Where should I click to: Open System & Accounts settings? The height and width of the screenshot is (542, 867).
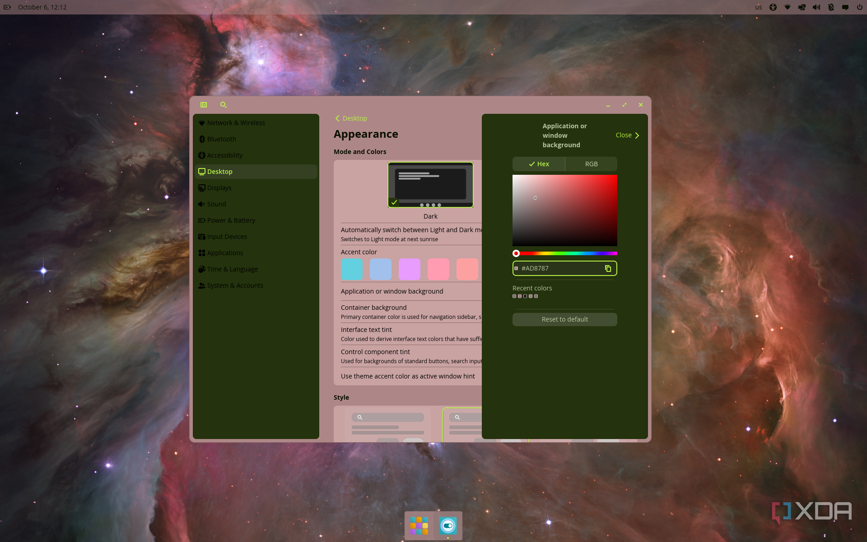(256, 285)
